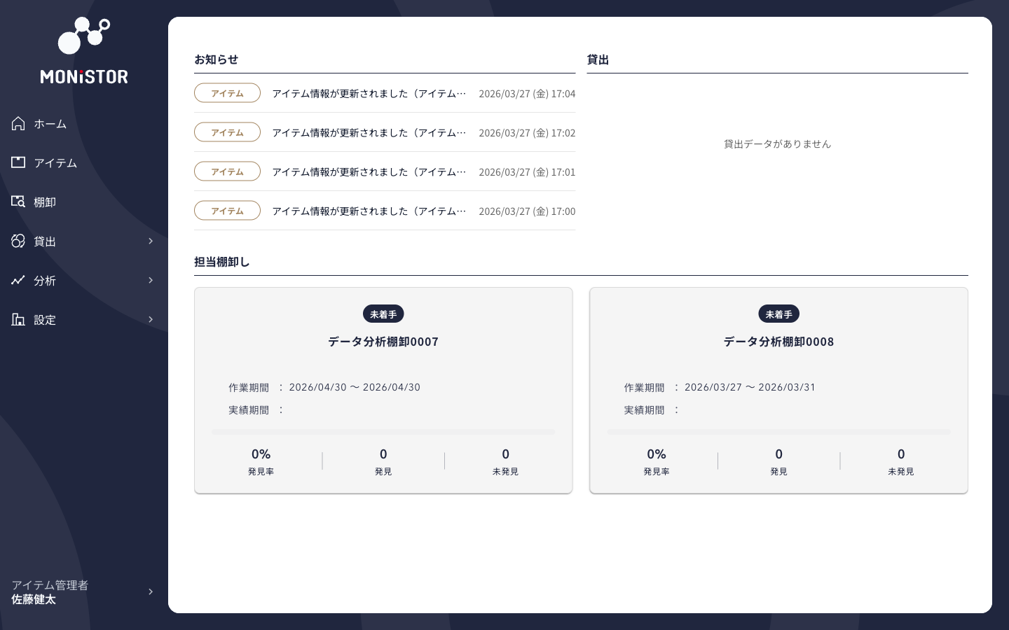Open the 棚卸 menu item
Screen dimensions: 1009x630
45,202
